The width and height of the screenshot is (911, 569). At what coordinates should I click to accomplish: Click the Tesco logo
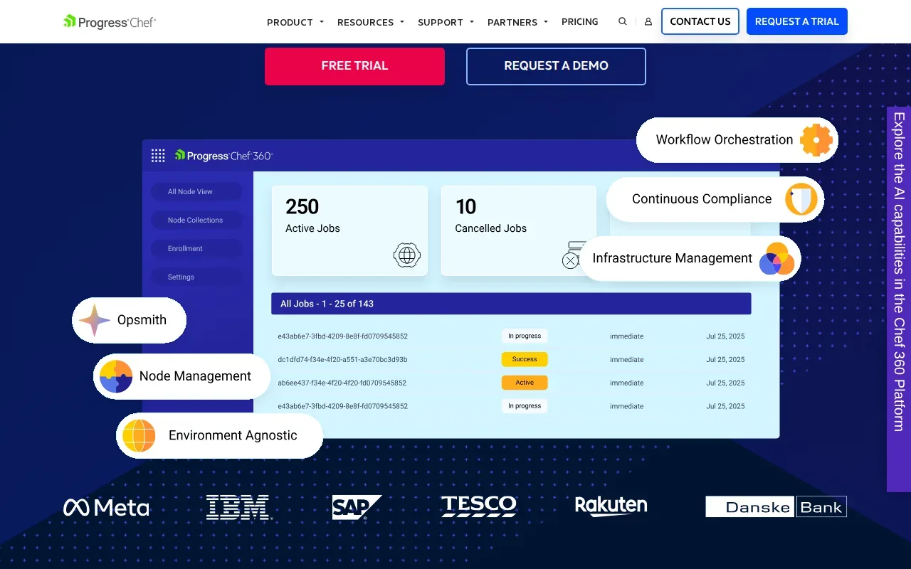[479, 506]
